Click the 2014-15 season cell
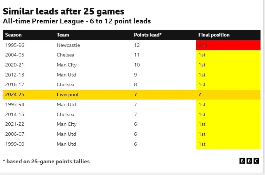 [14, 114]
